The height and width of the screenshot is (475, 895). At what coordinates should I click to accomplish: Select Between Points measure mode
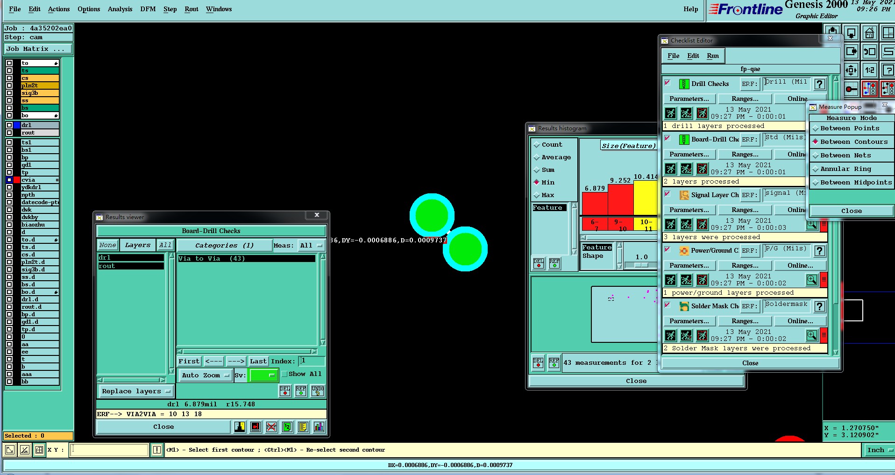(851, 128)
